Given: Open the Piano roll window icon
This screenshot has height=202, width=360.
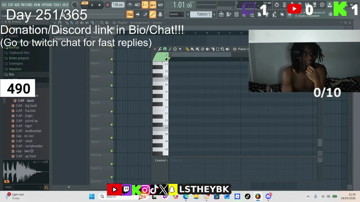Looking at the screenshot, I should click(x=229, y=14).
